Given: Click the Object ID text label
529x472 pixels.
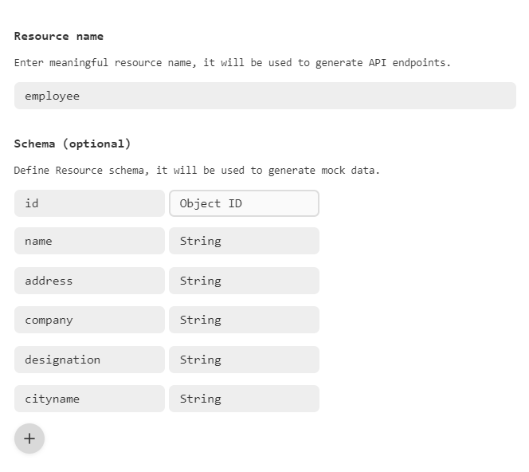Looking at the screenshot, I should coord(210,203).
